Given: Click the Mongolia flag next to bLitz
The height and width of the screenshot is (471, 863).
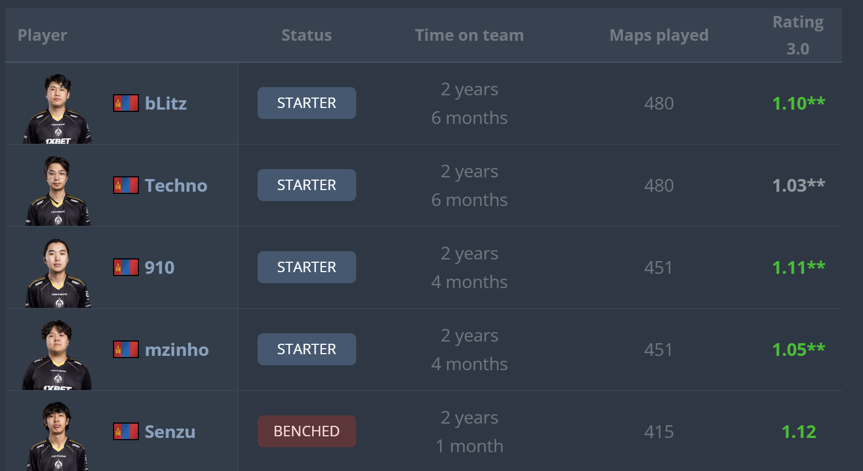Looking at the screenshot, I should pos(126,103).
